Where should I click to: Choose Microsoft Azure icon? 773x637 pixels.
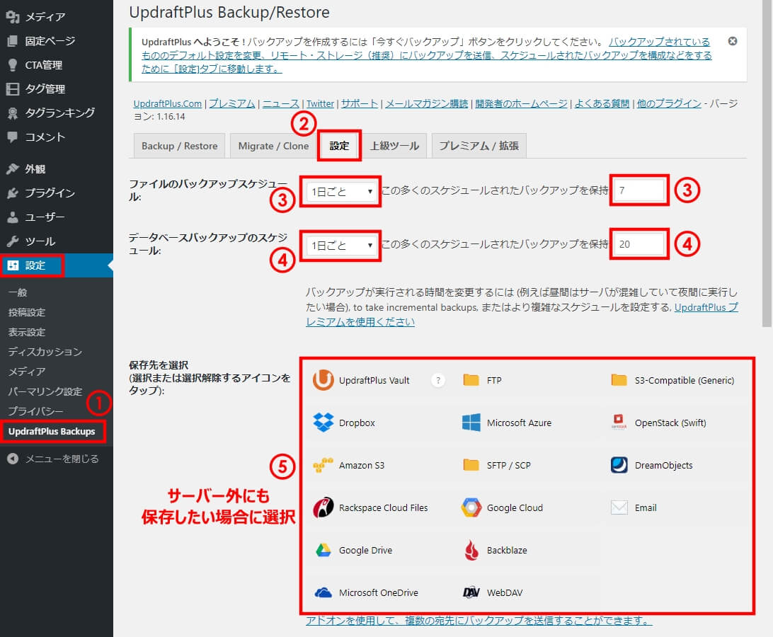point(471,423)
